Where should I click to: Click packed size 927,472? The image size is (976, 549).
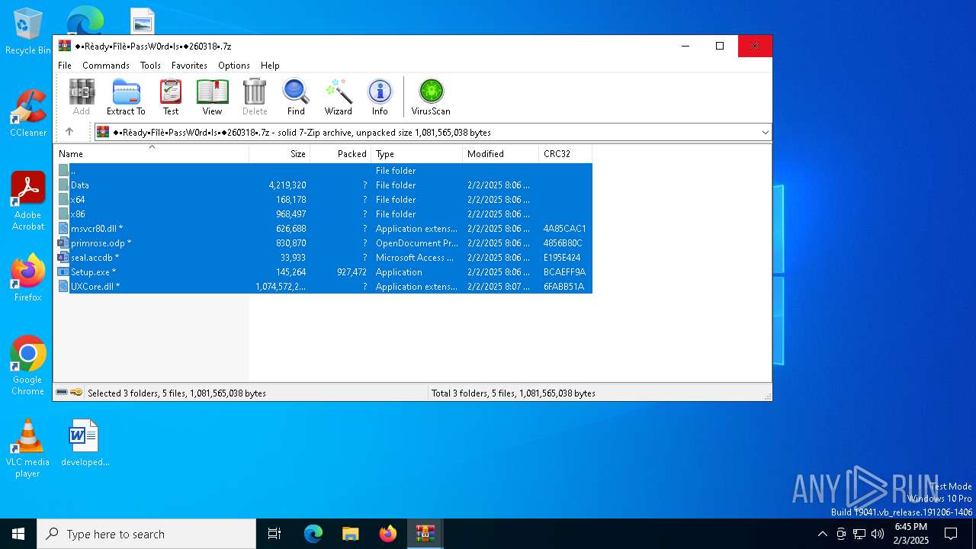[x=352, y=272]
